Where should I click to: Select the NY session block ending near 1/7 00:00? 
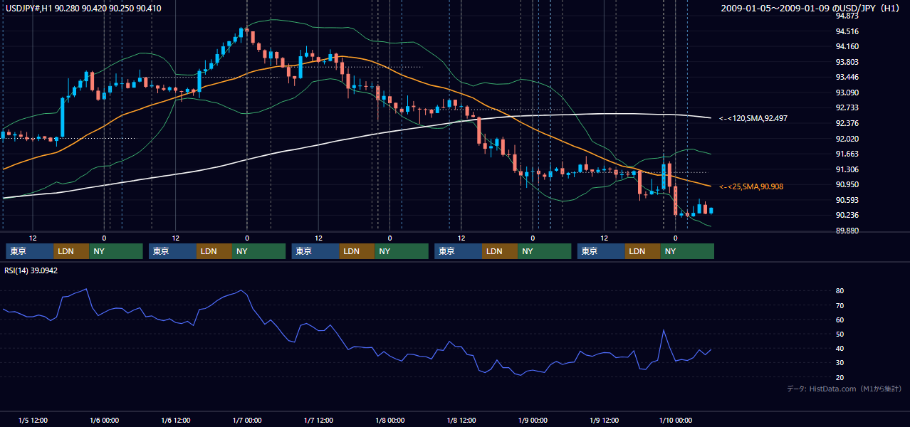pos(259,251)
